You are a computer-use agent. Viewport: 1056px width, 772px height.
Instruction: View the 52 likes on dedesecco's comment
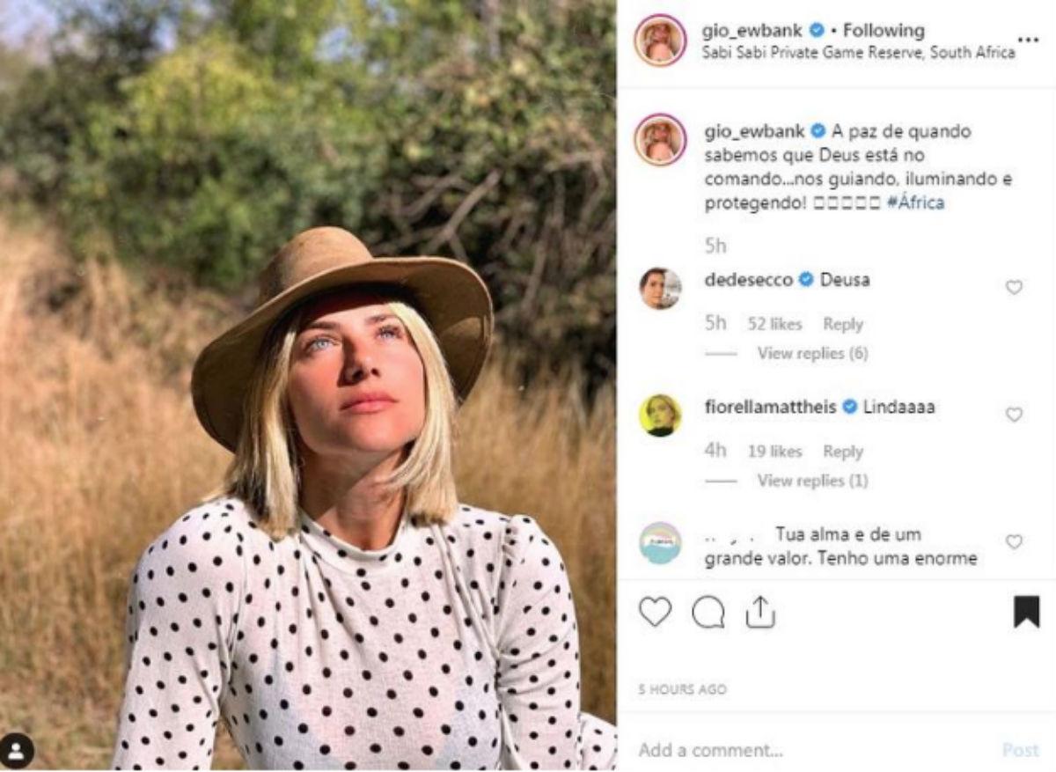(x=774, y=324)
